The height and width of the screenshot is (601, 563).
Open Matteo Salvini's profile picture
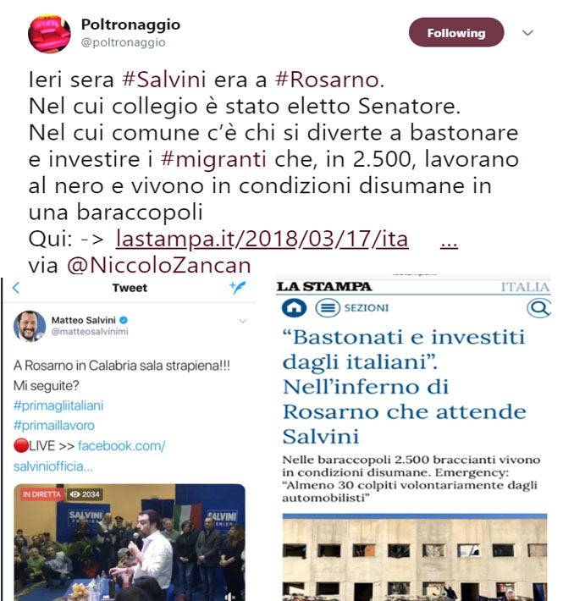[x=30, y=326]
